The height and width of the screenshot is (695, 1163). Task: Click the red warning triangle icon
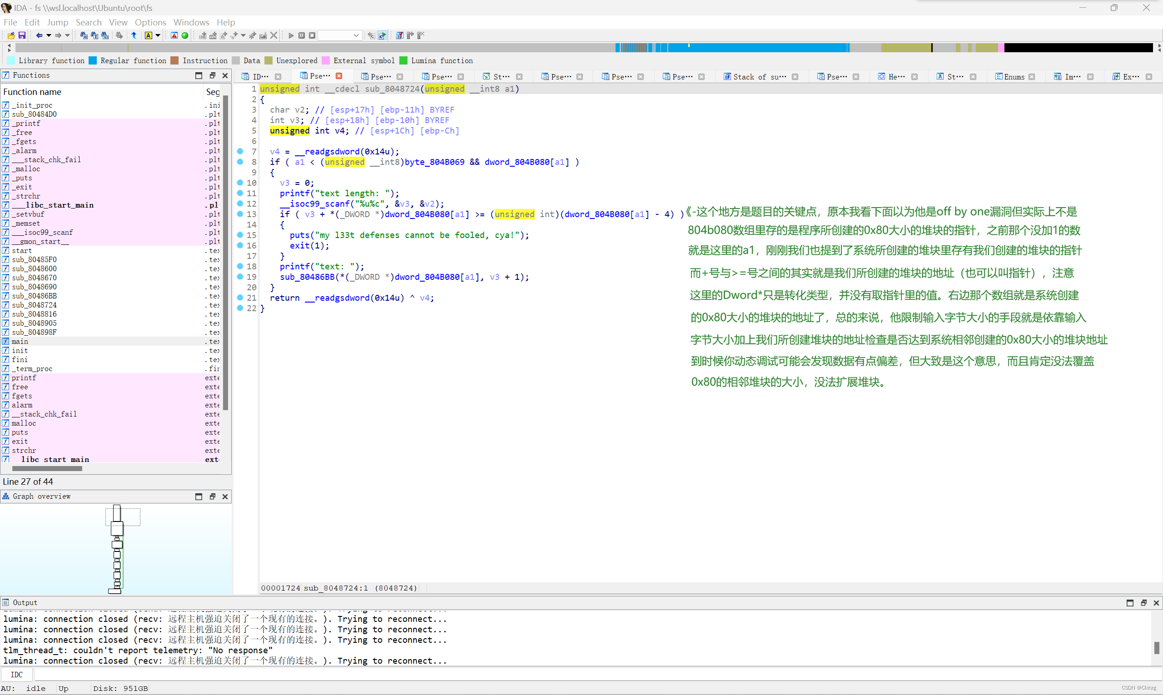(x=174, y=35)
